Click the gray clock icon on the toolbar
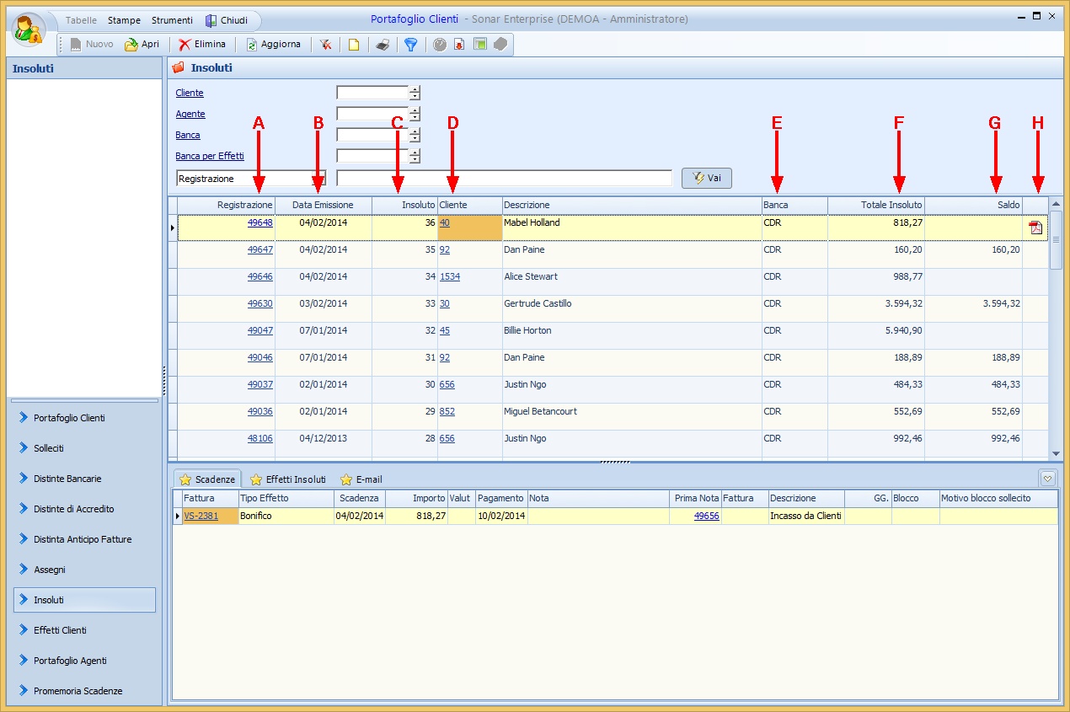 [438, 45]
